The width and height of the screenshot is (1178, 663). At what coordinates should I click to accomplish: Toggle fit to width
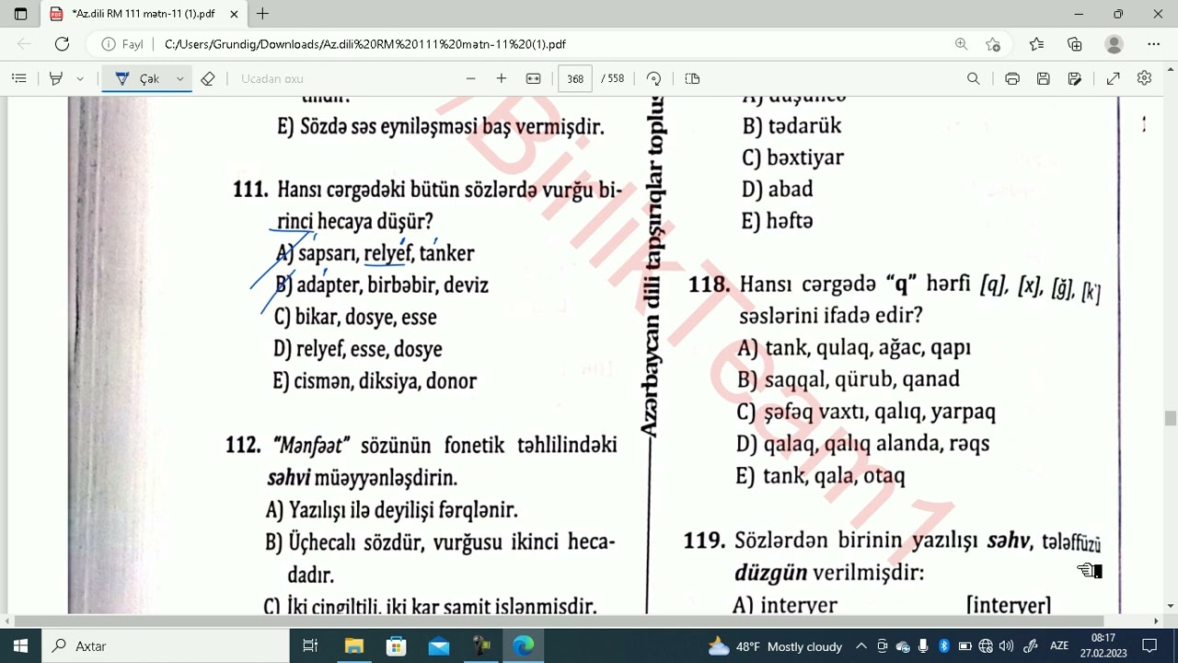coord(533,79)
